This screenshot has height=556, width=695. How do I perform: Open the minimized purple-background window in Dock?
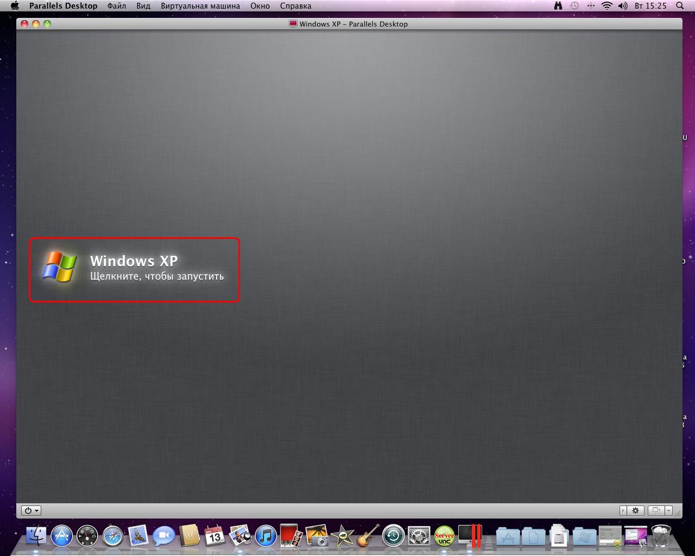tap(635, 536)
